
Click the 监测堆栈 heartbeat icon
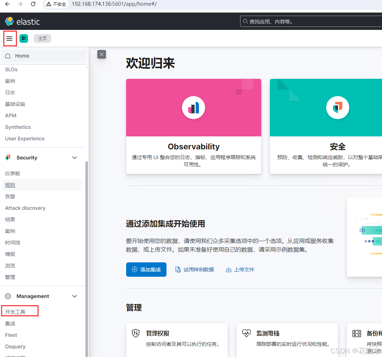(x=246, y=333)
